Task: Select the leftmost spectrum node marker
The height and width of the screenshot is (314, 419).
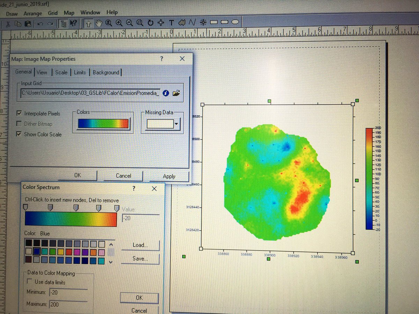Action: 25,208
